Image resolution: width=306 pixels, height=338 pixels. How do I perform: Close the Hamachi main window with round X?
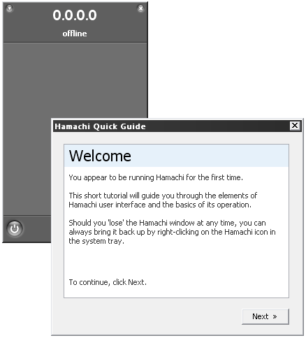click(140, 8)
